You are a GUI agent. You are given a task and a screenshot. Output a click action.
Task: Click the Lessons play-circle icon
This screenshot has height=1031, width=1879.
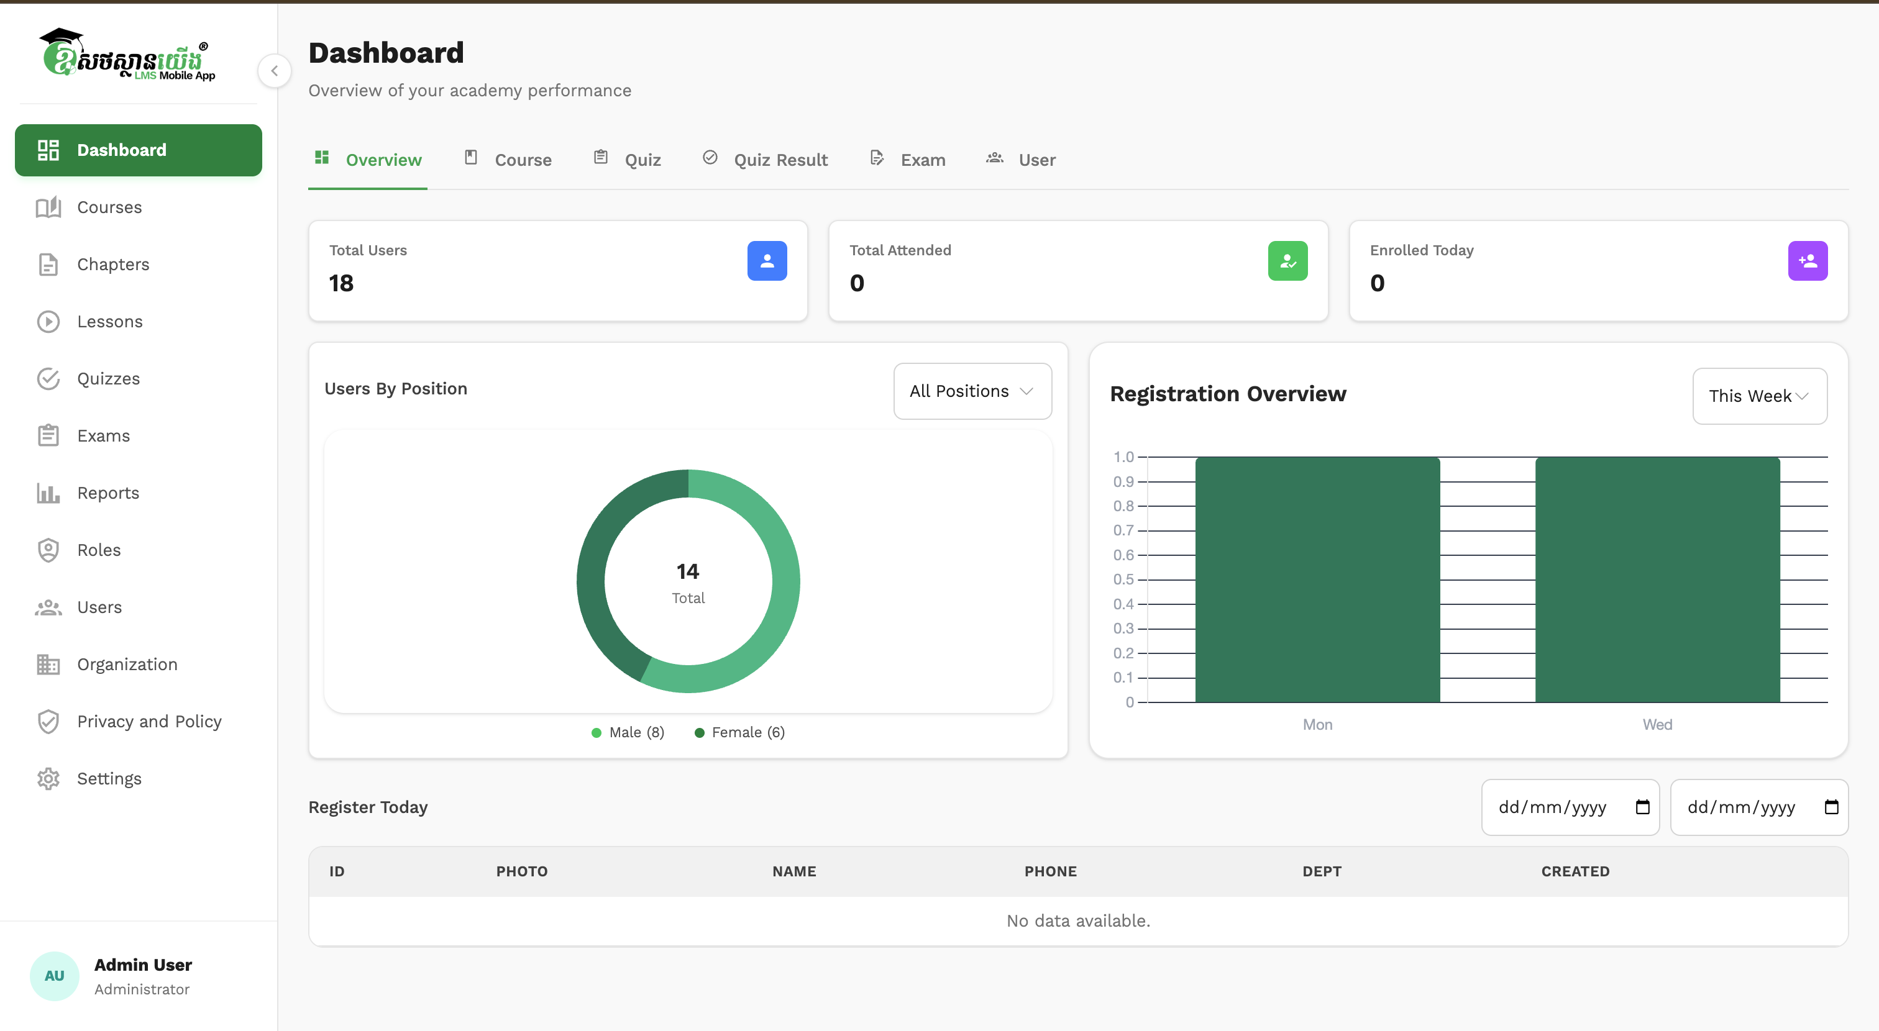[48, 322]
